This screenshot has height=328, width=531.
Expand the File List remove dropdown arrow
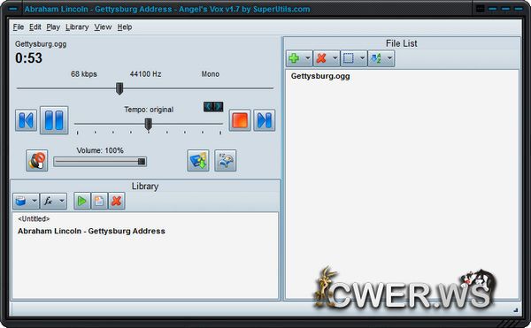(335, 58)
